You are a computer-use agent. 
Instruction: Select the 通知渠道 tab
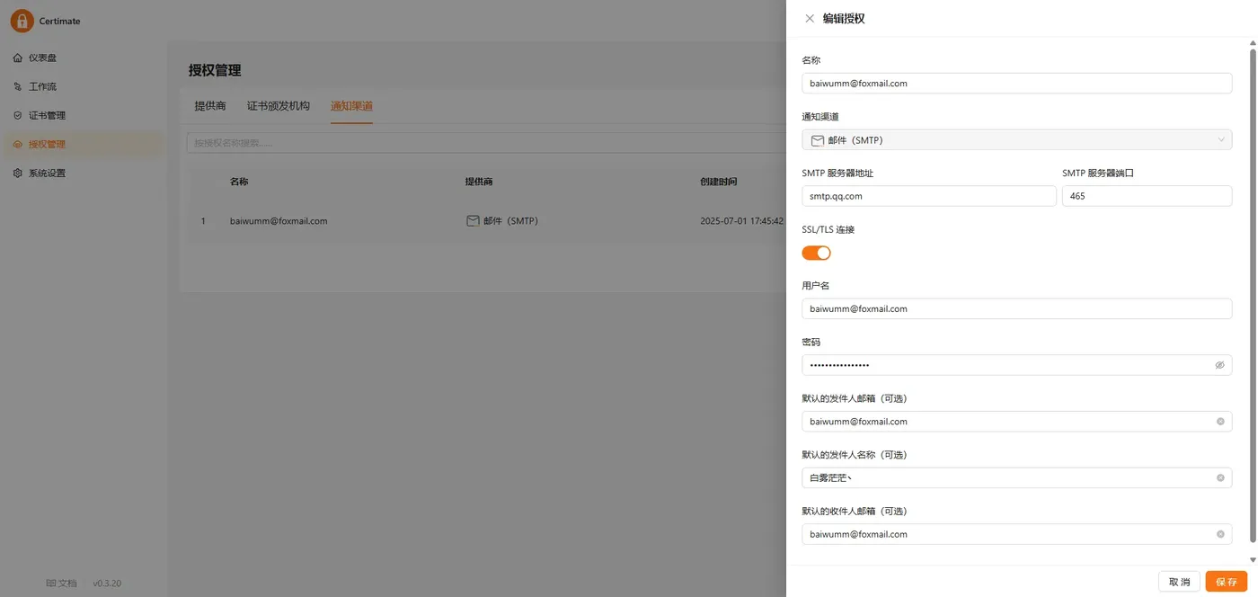[x=351, y=106]
